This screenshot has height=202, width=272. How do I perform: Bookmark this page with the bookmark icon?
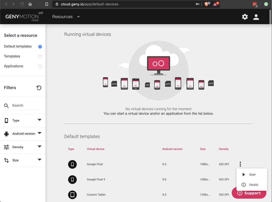[x=47, y=4]
